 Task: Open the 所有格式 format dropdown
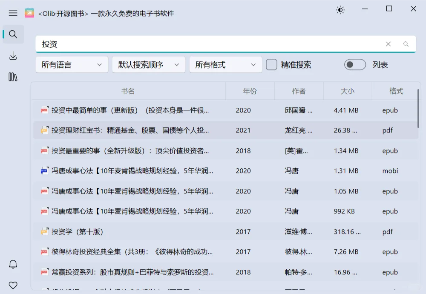click(225, 65)
